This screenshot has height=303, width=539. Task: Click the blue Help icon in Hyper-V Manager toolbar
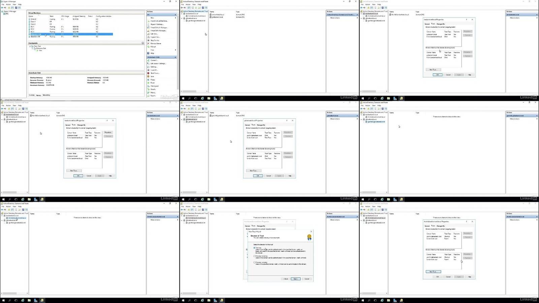pyautogui.click(x=16, y=7)
